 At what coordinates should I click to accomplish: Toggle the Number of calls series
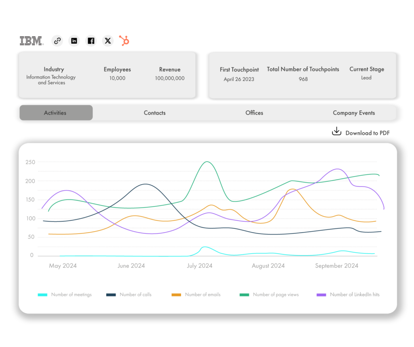click(x=135, y=295)
